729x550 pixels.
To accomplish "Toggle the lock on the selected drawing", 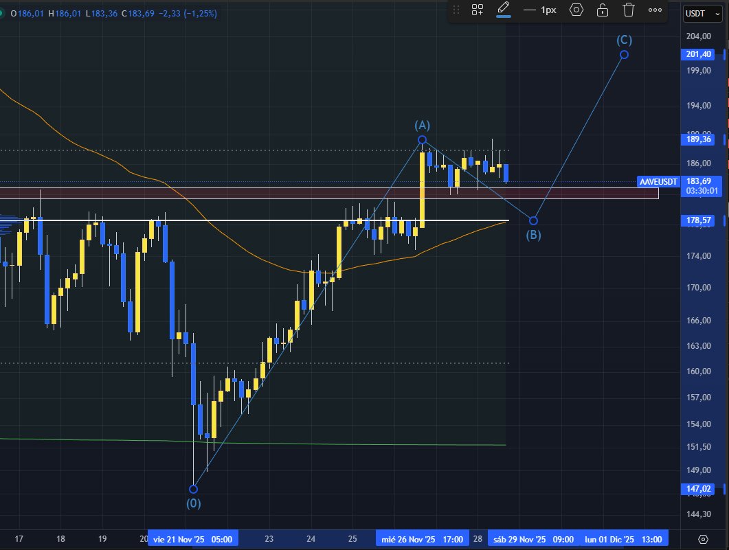I will (603, 10).
